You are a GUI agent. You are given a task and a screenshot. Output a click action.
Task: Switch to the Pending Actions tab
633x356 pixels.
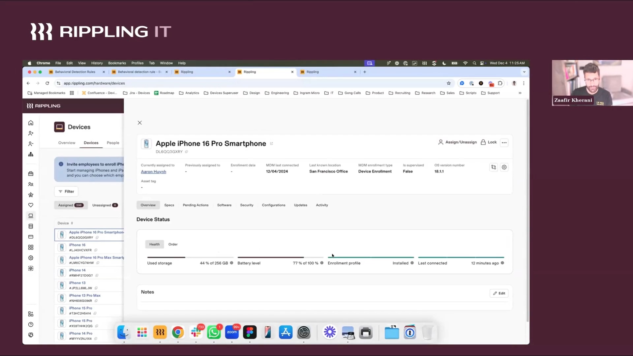coord(196,205)
